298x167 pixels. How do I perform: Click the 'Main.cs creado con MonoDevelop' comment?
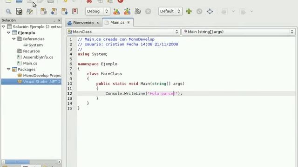[116, 39]
